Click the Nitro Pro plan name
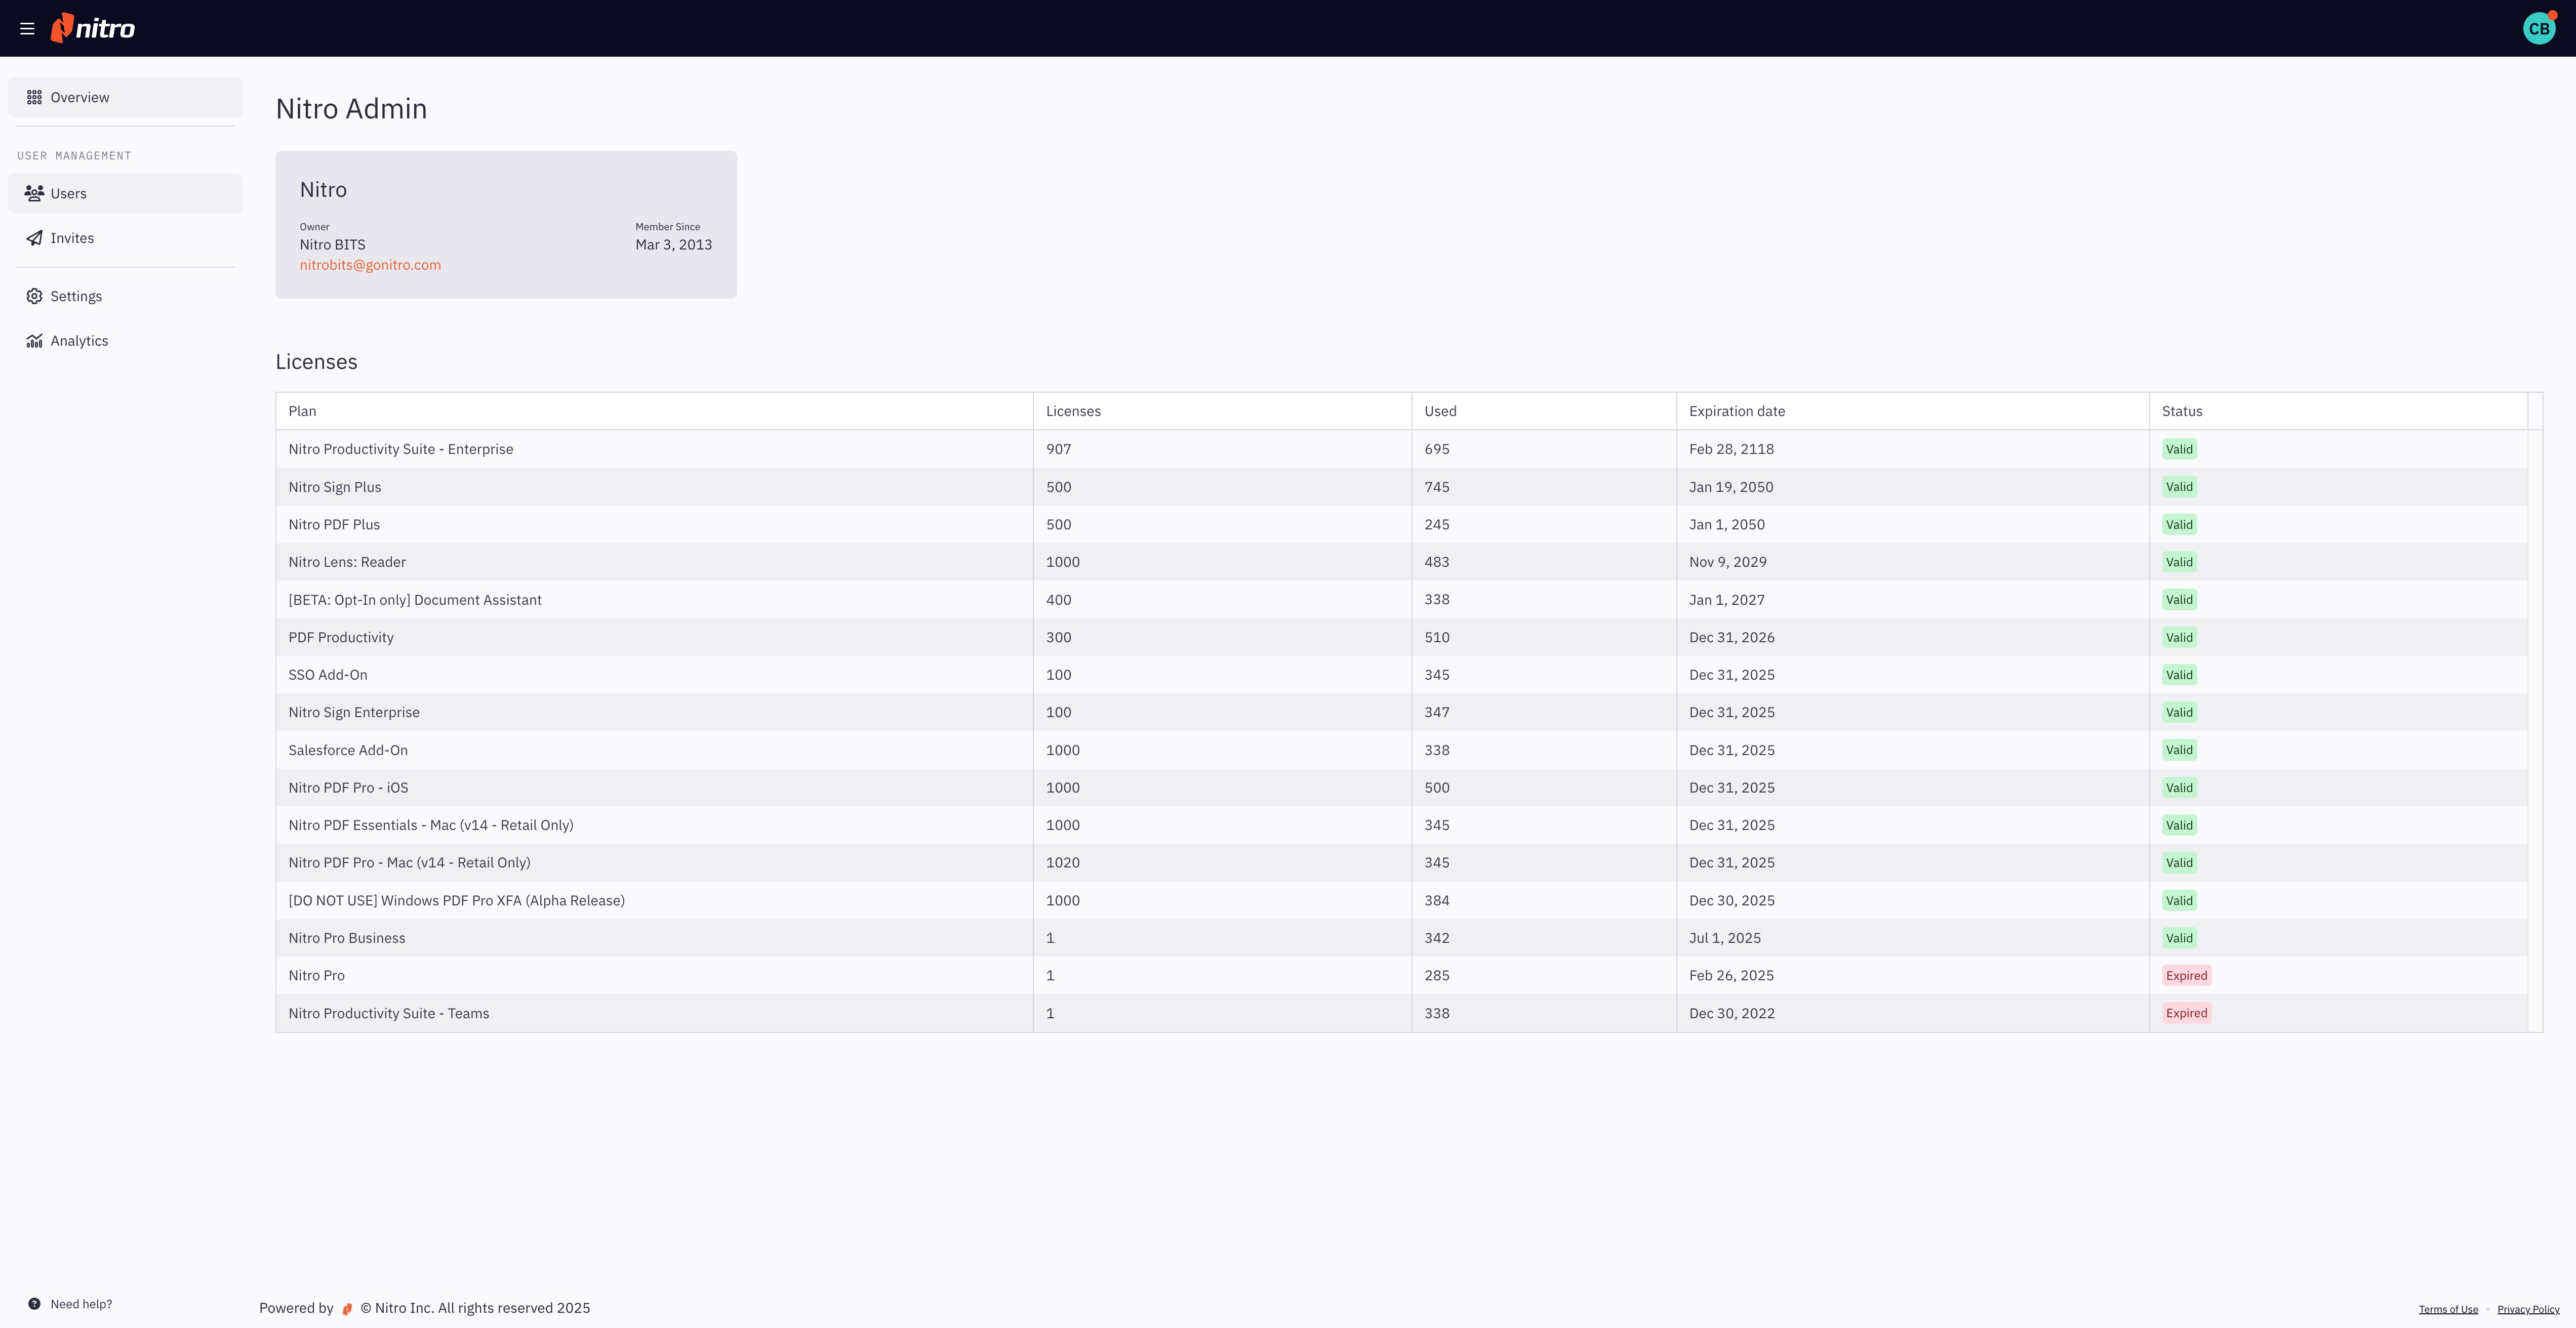The width and height of the screenshot is (2576, 1328). click(x=316, y=975)
